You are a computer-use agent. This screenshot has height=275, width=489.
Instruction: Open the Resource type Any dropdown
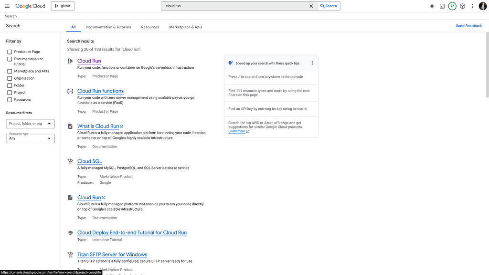(x=30, y=138)
